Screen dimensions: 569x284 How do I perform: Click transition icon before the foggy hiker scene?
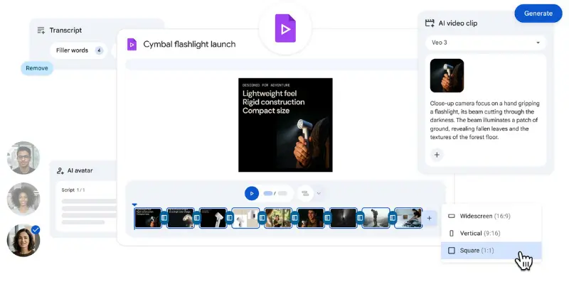[x=360, y=218]
